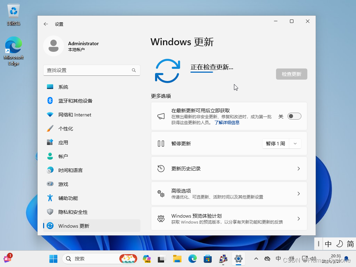Click the Settings gear in taskbar
Viewport: 356px width, 267px height.
[x=238, y=259]
